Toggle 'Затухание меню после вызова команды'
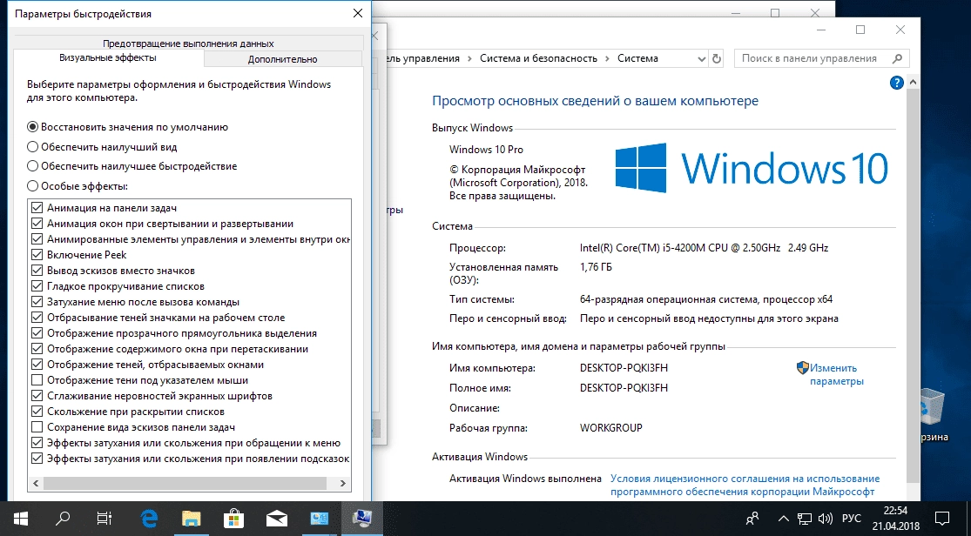This screenshot has height=536, width=971. (37, 302)
